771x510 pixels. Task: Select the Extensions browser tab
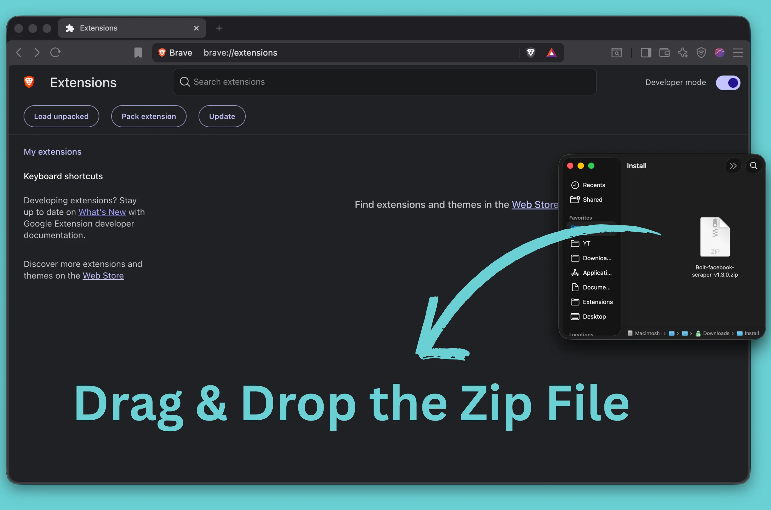(132, 28)
